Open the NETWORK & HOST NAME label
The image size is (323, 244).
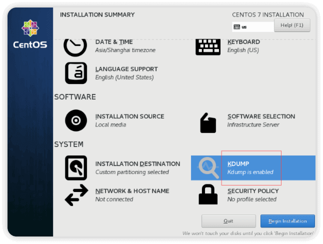point(132,191)
